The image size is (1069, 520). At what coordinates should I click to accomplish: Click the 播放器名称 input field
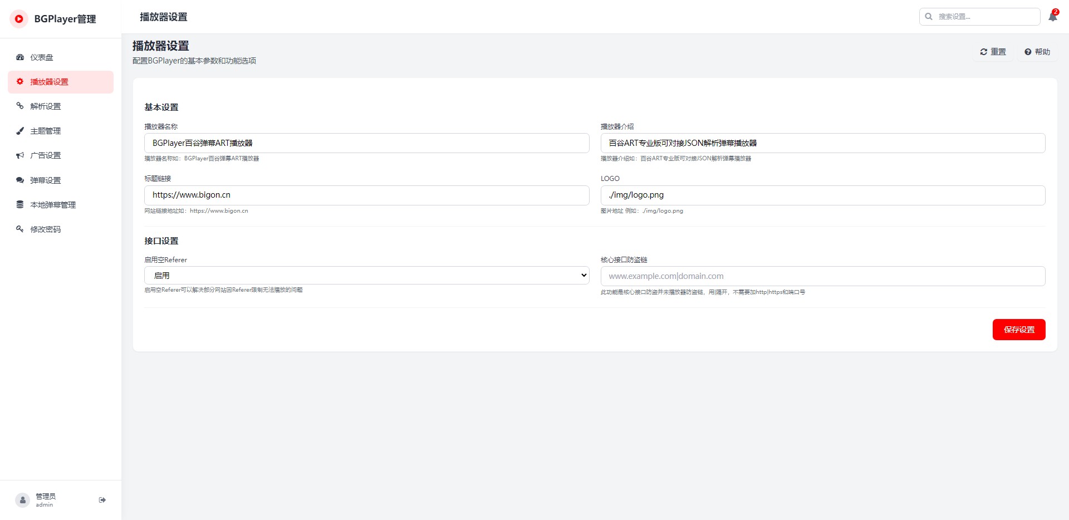point(366,143)
